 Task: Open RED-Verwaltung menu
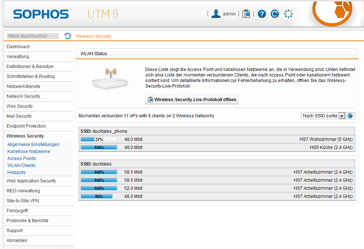click(x=38, y=191)
